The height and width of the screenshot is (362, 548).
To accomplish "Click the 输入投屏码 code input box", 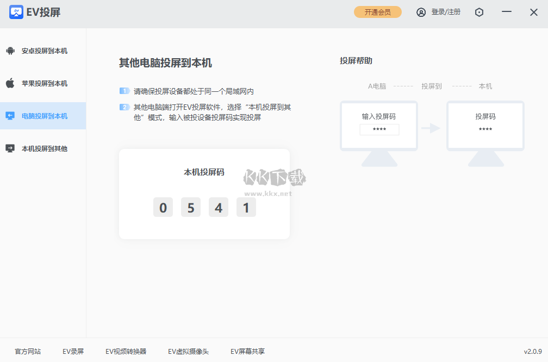I will pyautogui.click(x=379, y=129).
